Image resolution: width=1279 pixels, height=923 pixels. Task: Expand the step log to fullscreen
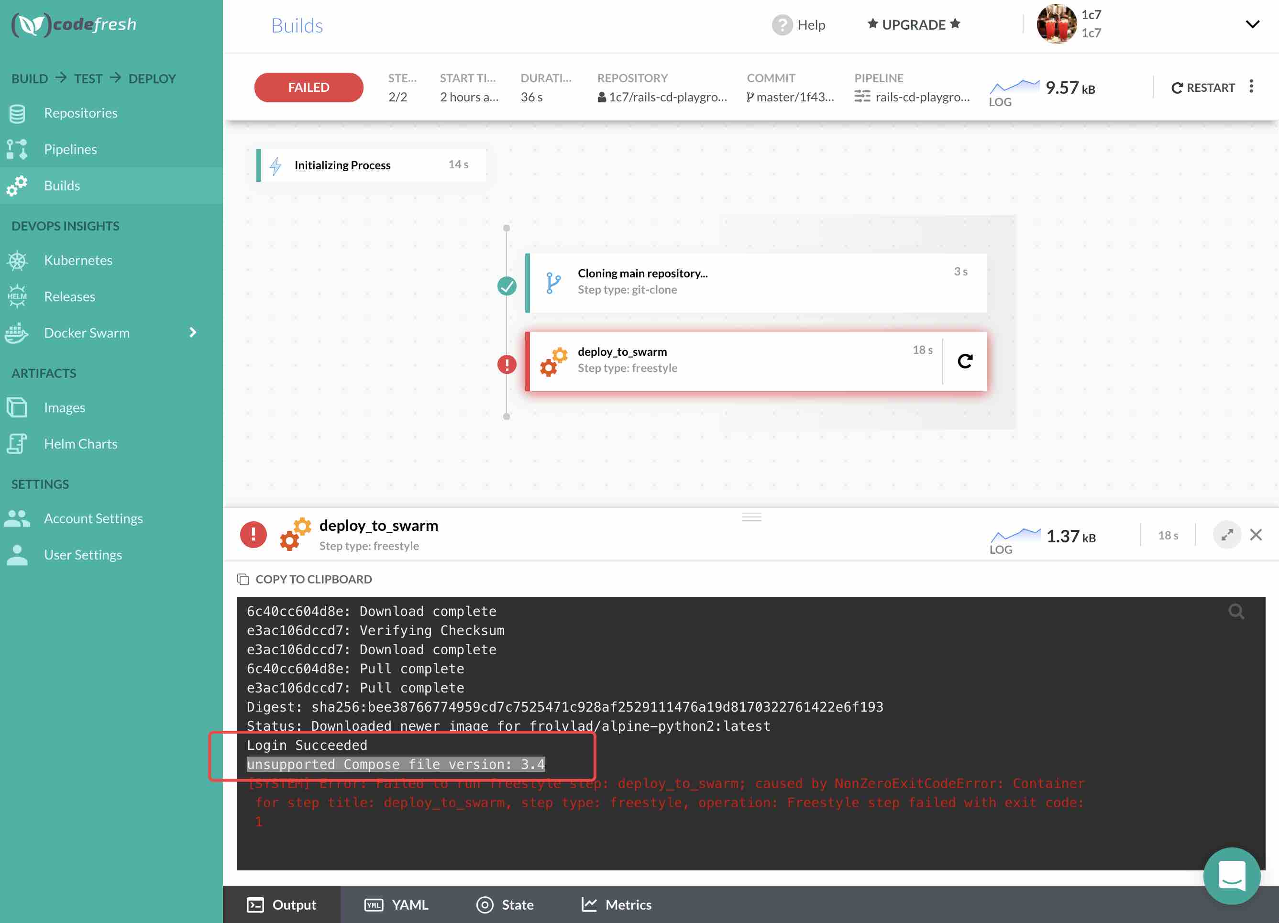1227,535
